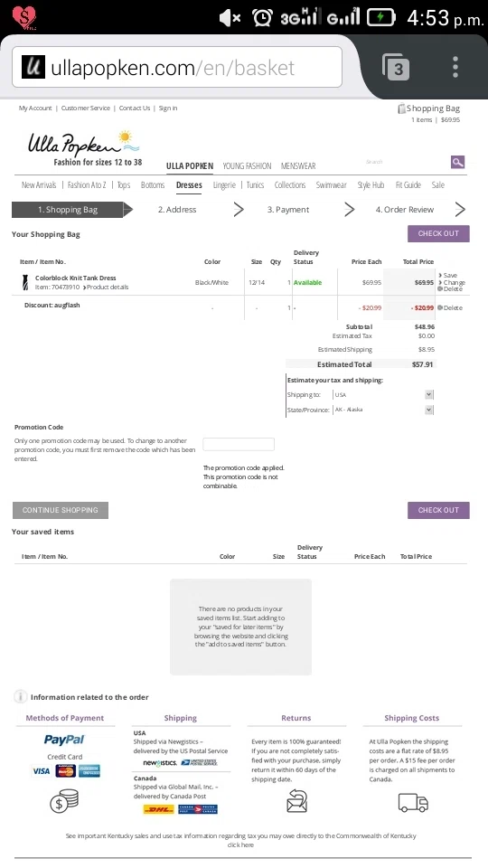The height and width of the screenshot is (868, 488).
Task: Expand the State/Province Alaska dropdown
Action: click(x=383, y=410)
